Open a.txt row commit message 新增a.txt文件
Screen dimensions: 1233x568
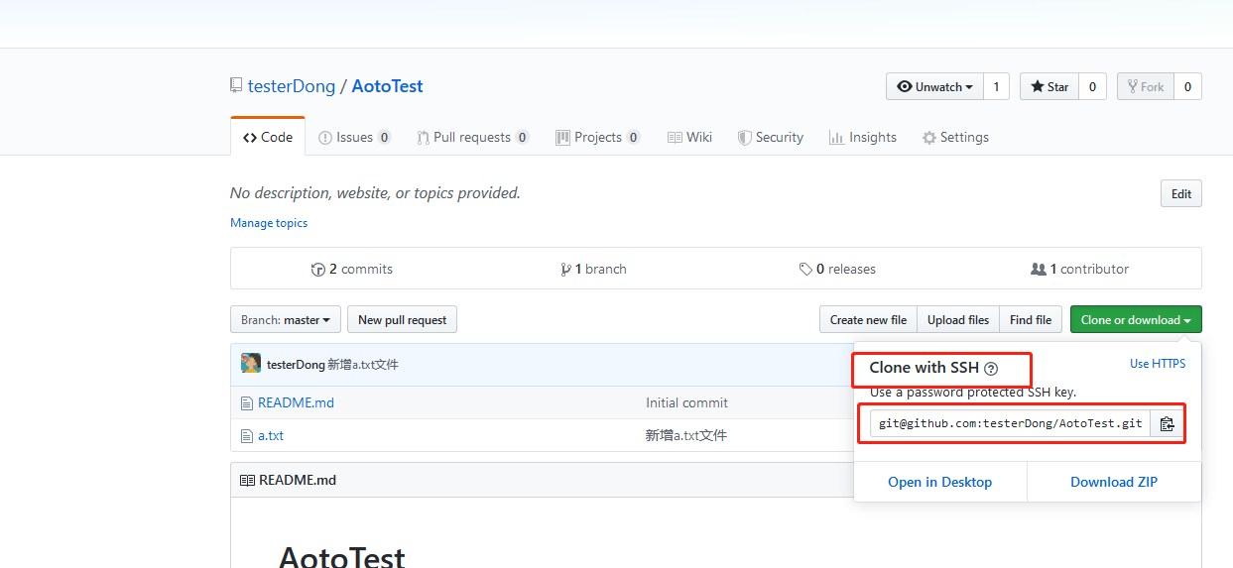pos(686,435)
